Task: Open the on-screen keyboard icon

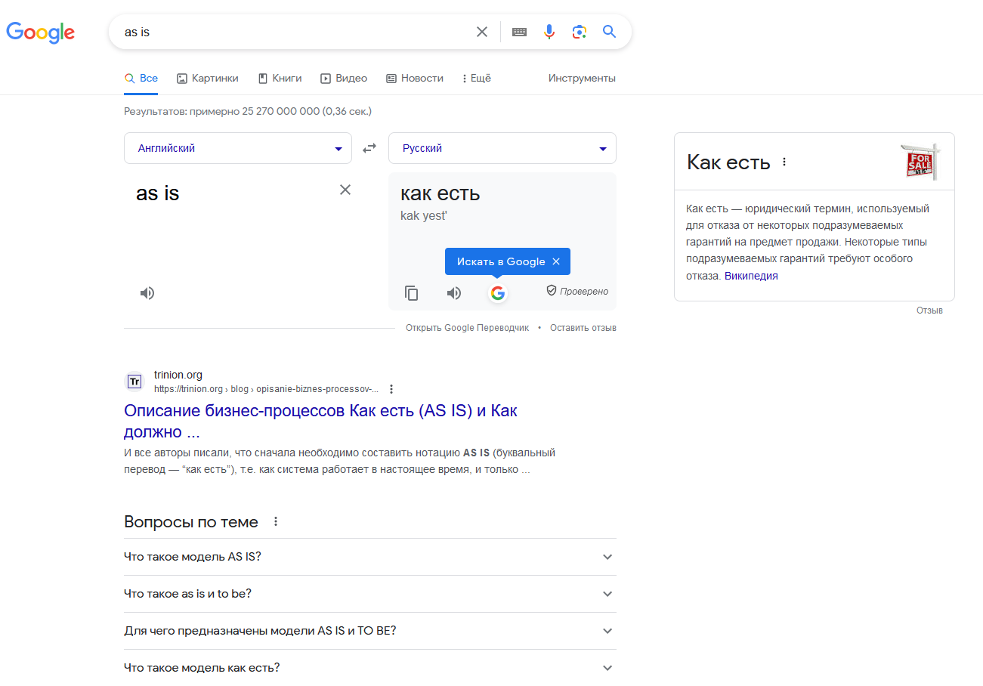Action: click(519, 32)
